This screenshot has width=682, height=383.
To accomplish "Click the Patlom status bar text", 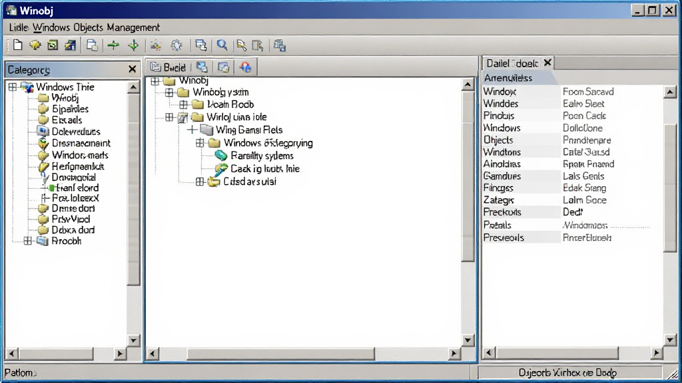I will 20,372.
